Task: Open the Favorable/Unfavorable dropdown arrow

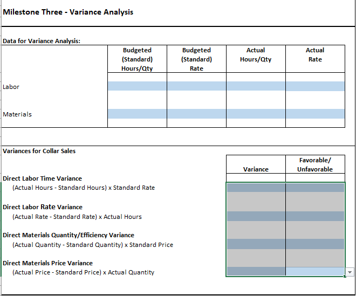Action: [x=350, y=272]
